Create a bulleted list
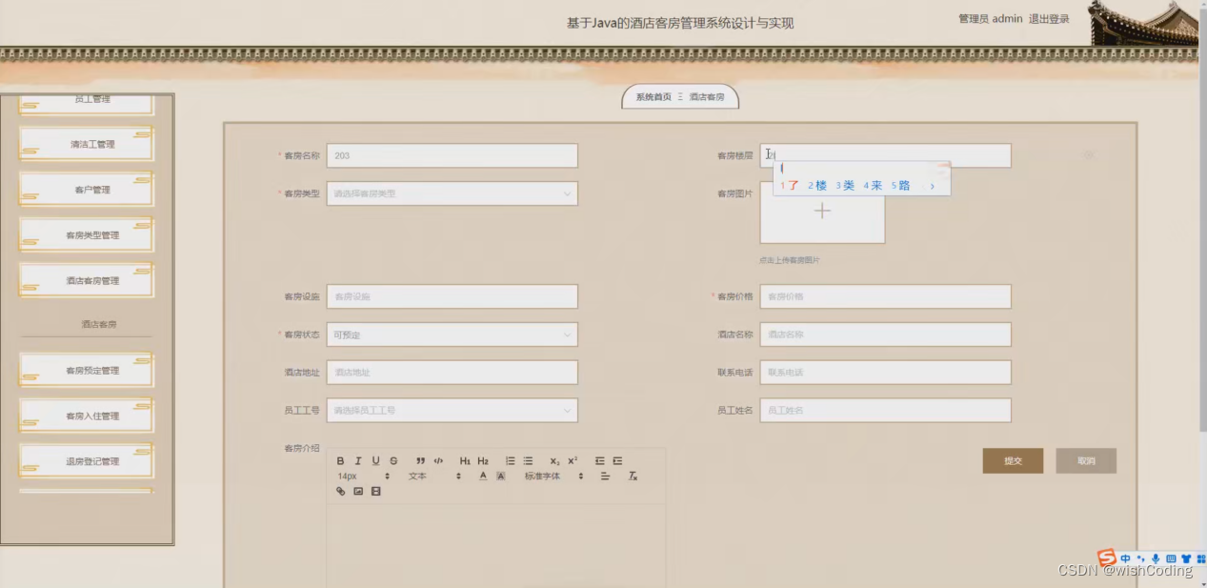The width and height of the screenshot is (1207, 588). [528, 461]
